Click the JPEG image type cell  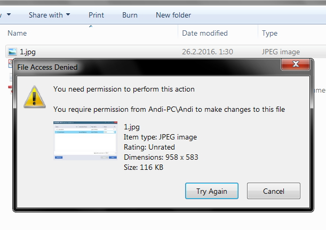tap(281, 52)
